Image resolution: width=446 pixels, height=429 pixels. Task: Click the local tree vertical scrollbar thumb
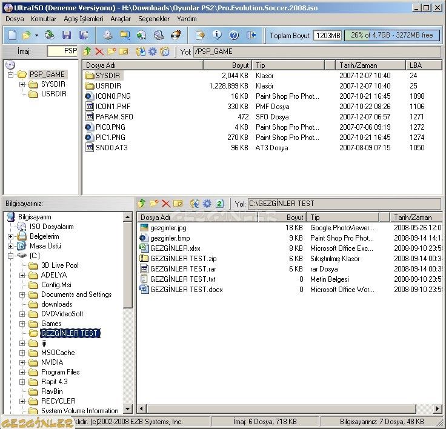coord(128,265)
